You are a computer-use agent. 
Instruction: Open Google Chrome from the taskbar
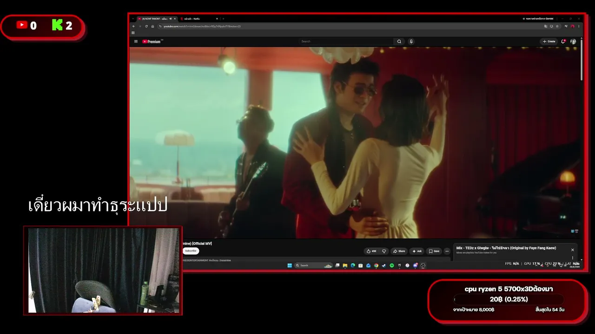pos(376,265)
